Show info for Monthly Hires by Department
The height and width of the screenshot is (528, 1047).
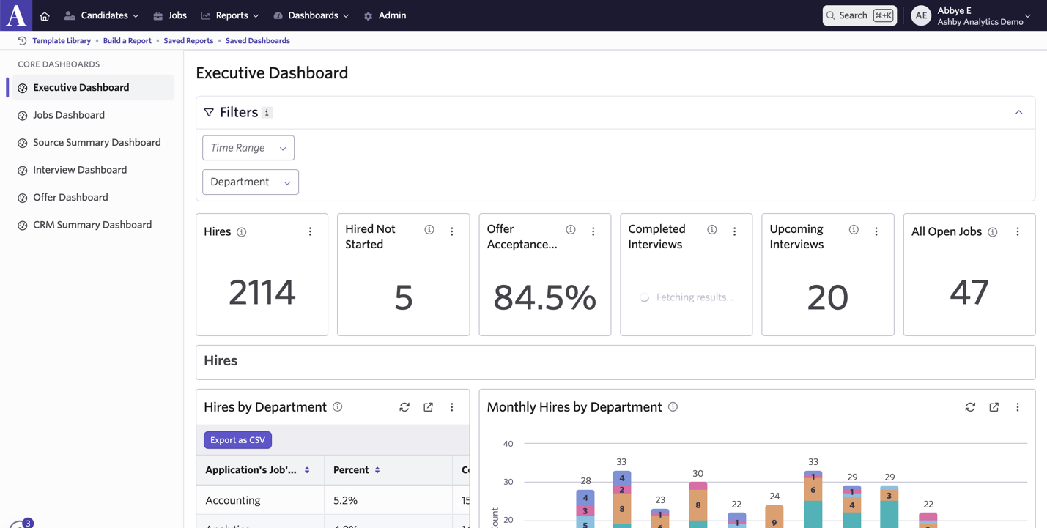point(673,407)
